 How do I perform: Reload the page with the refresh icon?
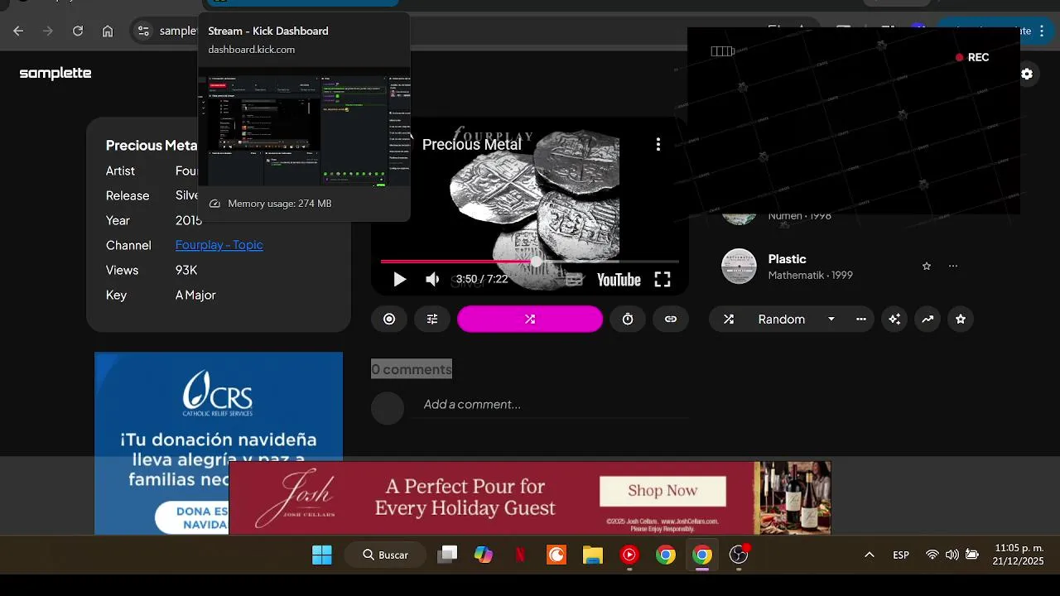[78, 31]
